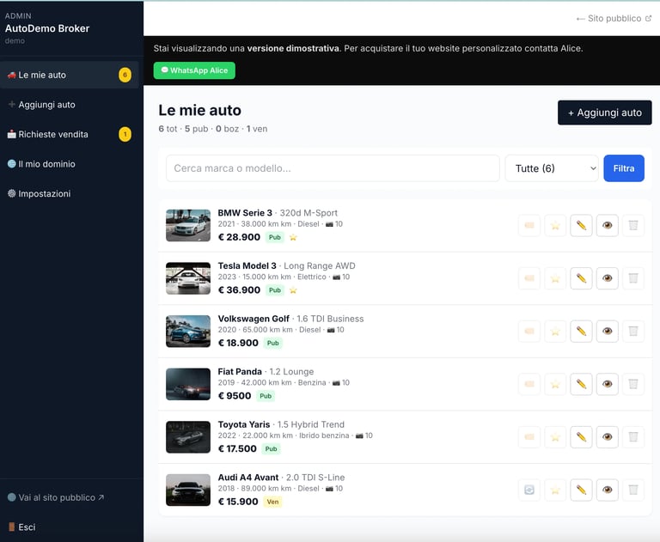Image resolution: width=660 pixels, height=542 pixels.
Task: Delete the Toyota Yaris with trash icon
Action: pos(633,437)
